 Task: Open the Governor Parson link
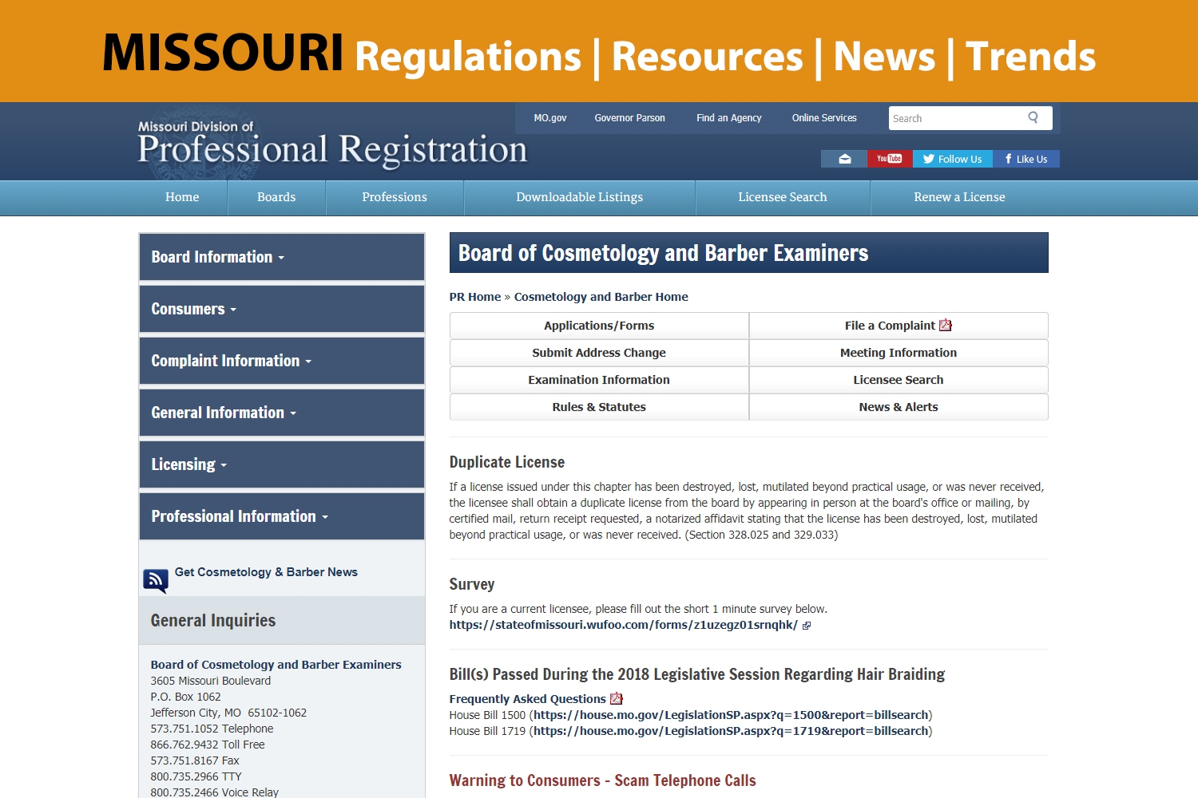[x=629, y=118]
